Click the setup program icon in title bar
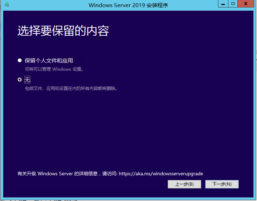Image resolution: width=257 pixels, height=201 pixels. click(x=6, y=4)
